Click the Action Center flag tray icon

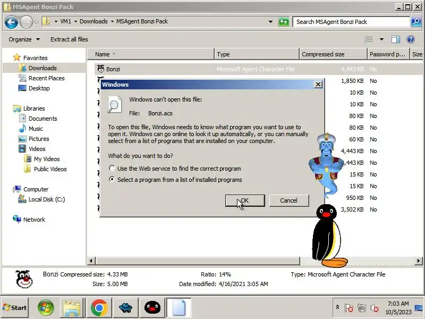348,308
